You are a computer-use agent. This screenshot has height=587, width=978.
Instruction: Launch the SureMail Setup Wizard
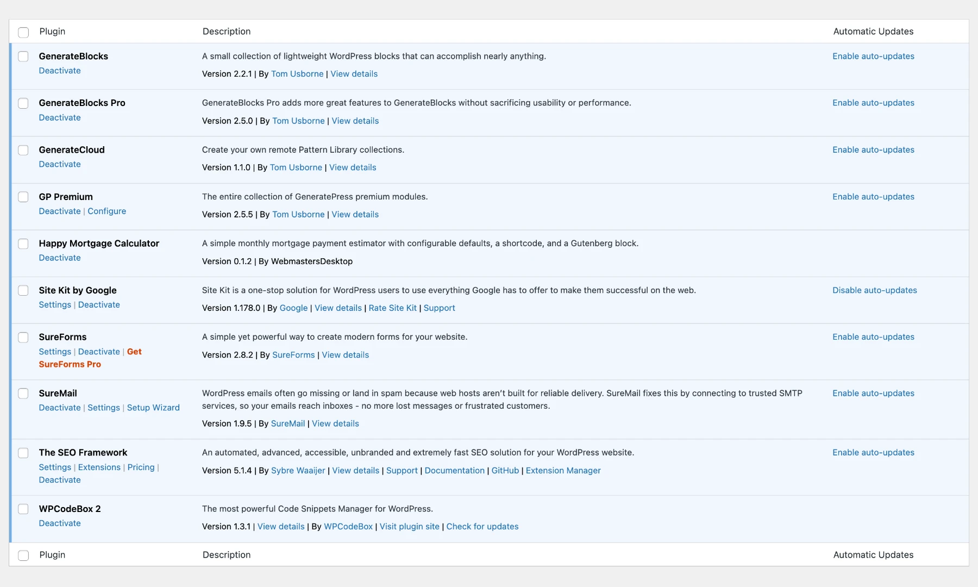point(153,408)
